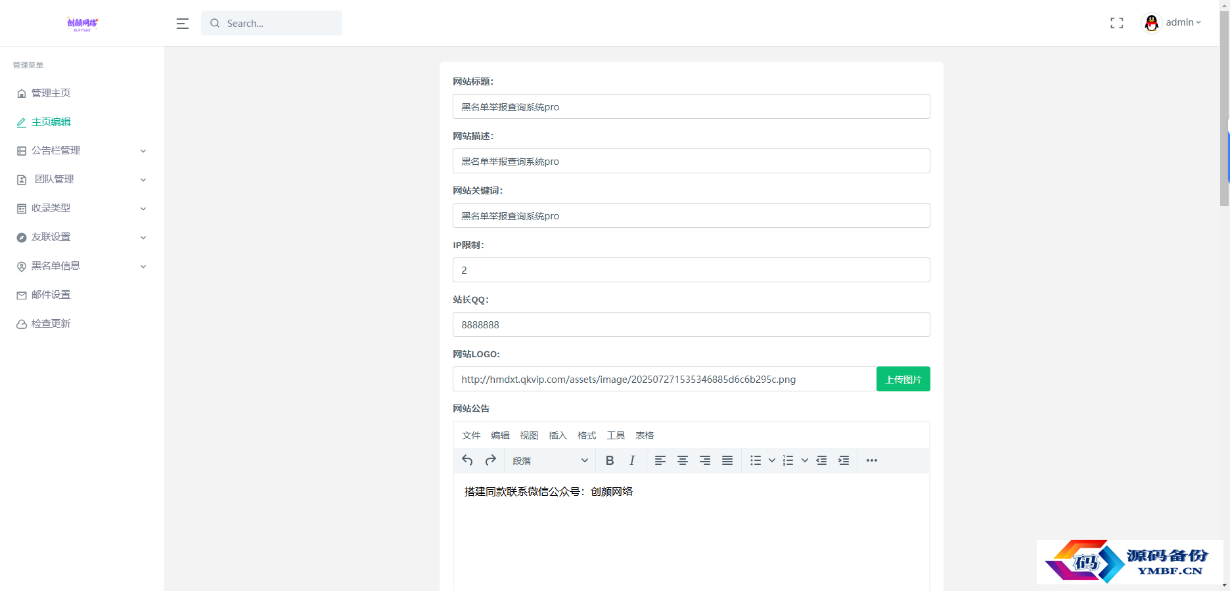The height and width of the screenshot is (591, 1230).
Task: Click the IP限制 input field
Action: click(691, 270)
